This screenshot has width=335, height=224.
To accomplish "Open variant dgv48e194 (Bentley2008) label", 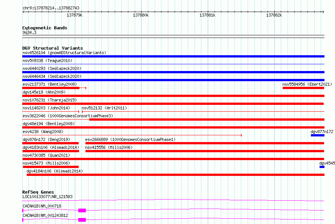I will tap(49, 124).
